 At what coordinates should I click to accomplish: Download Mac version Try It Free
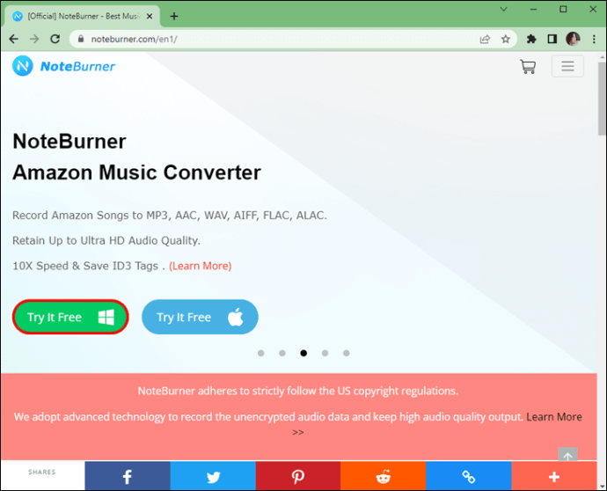(200, 317)
